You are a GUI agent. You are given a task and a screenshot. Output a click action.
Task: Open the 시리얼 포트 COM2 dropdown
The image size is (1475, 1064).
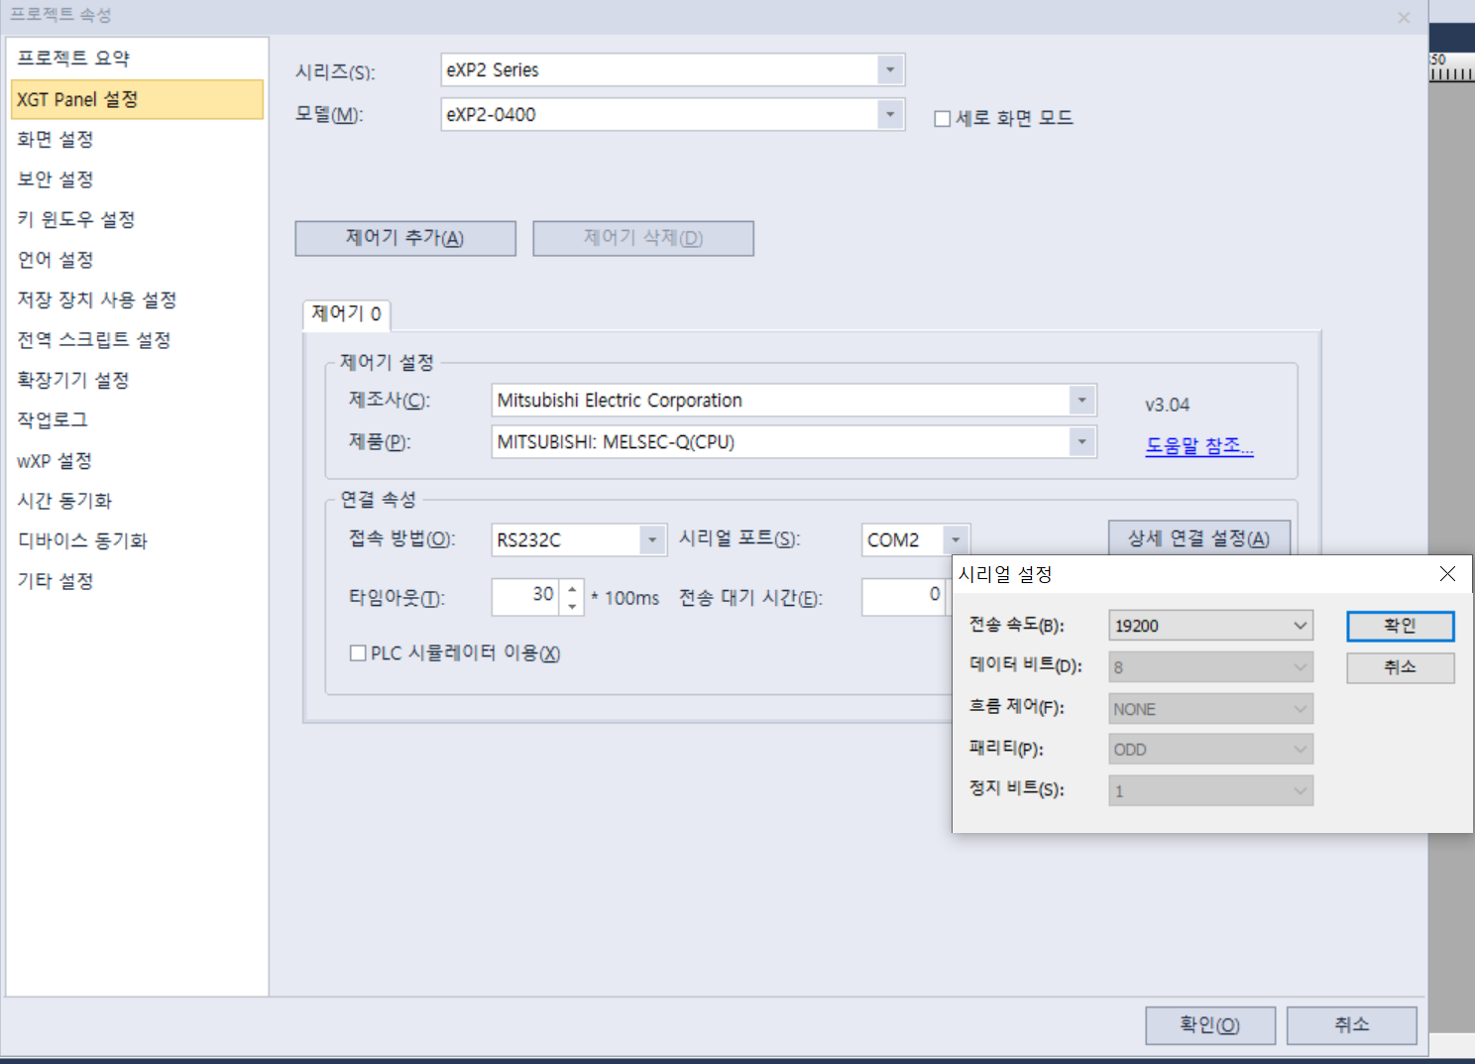tap(954, 539)
